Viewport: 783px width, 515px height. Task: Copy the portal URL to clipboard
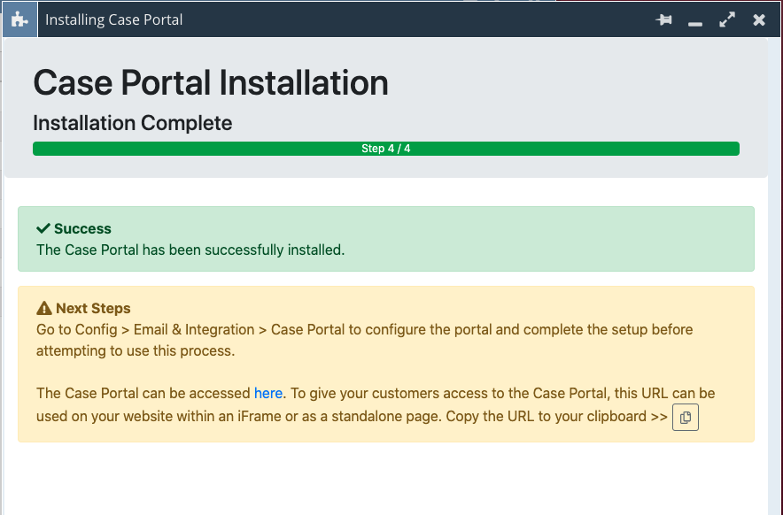[686, 417]
